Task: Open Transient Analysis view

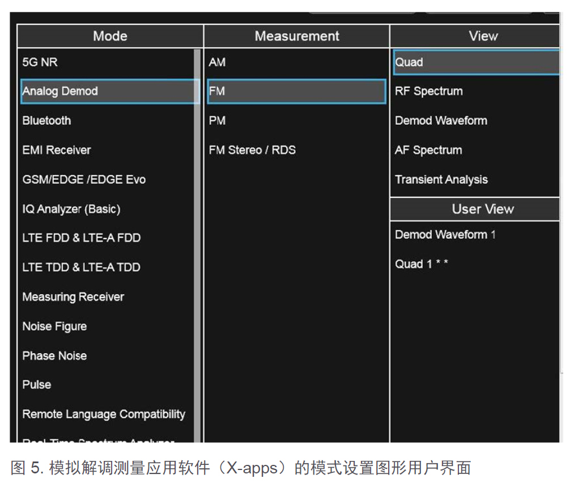Action: [441, 180]
